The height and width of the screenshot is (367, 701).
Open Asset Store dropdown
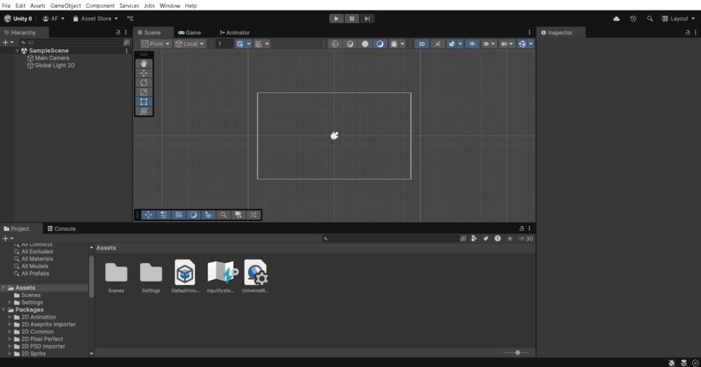[x=95, y=18]
